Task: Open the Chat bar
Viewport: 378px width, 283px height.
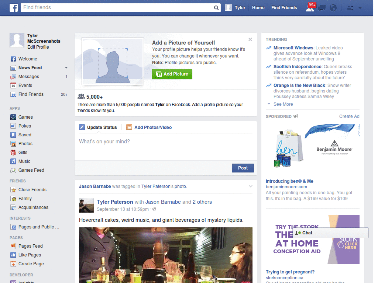Action: point(330,233)
